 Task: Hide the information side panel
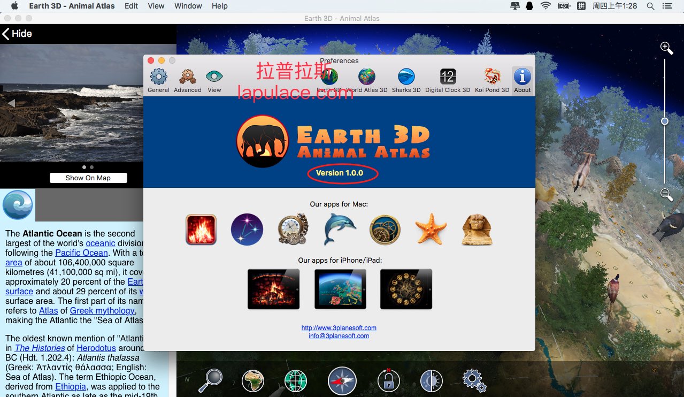pyautogui.click(x=17, y=34)
